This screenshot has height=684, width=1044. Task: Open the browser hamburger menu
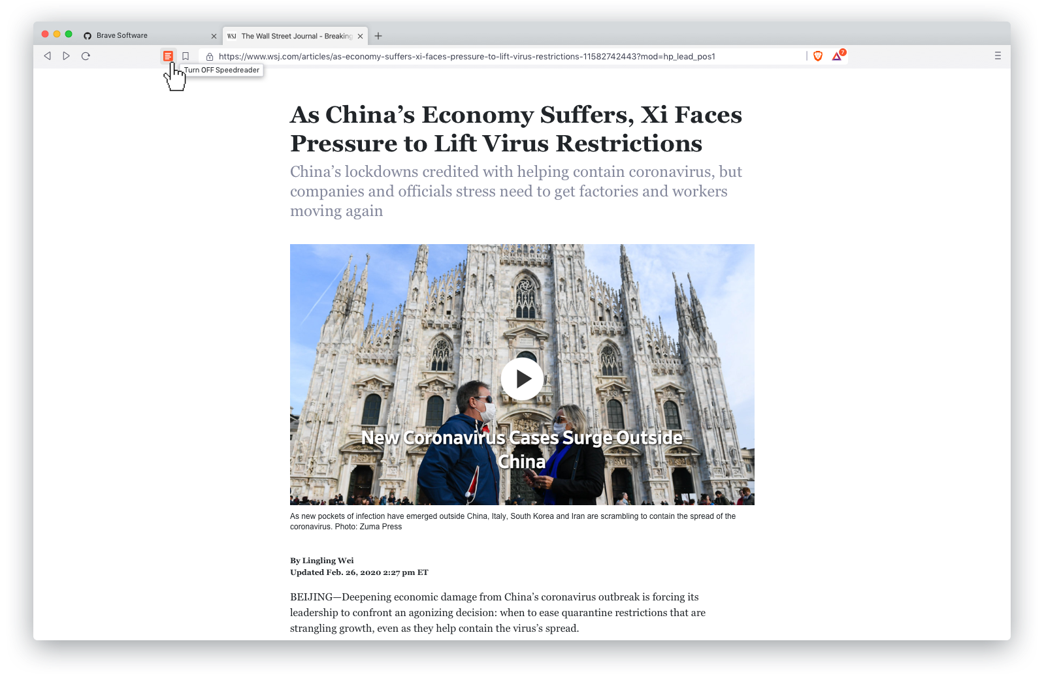point(998,56)
